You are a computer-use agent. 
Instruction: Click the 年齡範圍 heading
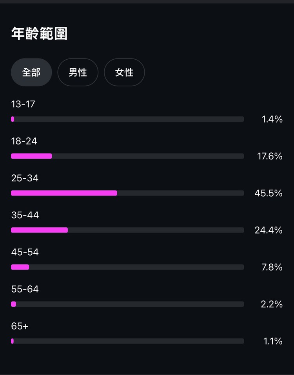[39, 33]
